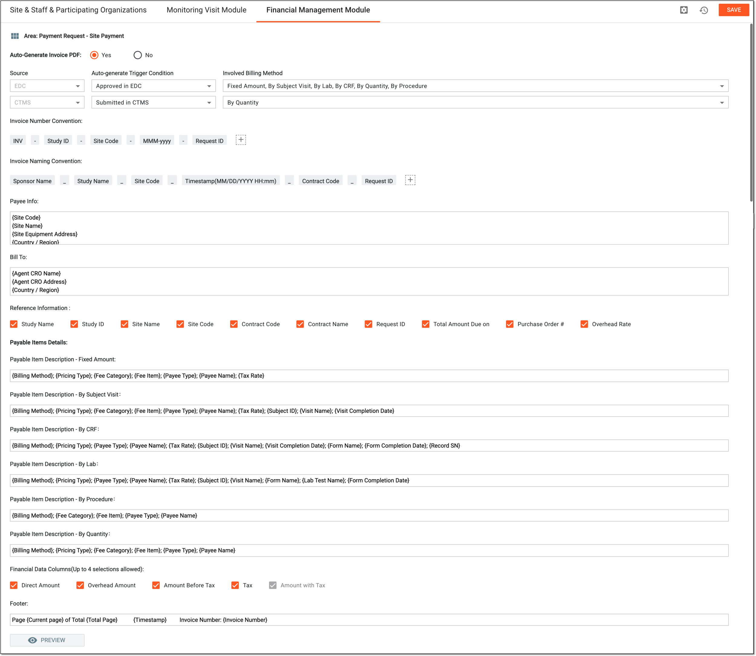Uncheck Direct Amount column checkbox
Image resolution: width=756 pixels, height=656 pixels.
(x=14, y=585)
